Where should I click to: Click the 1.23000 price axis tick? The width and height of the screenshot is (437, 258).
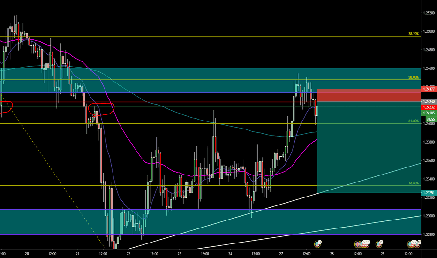point(429,216)
